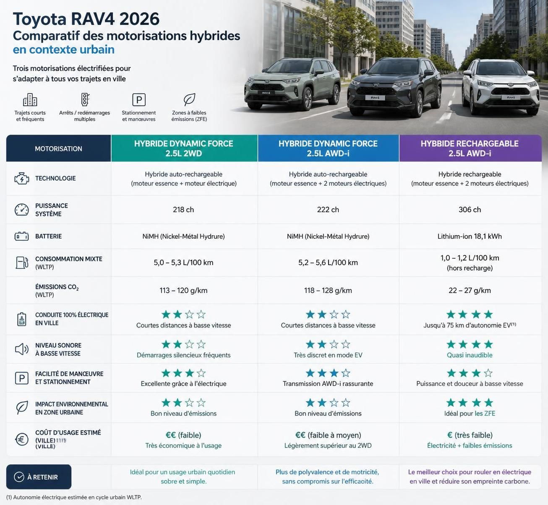Click '5,2 – 5,6 L/100 km' consumption value
This screenshot has width=548, height=505.
click(328, 263)
